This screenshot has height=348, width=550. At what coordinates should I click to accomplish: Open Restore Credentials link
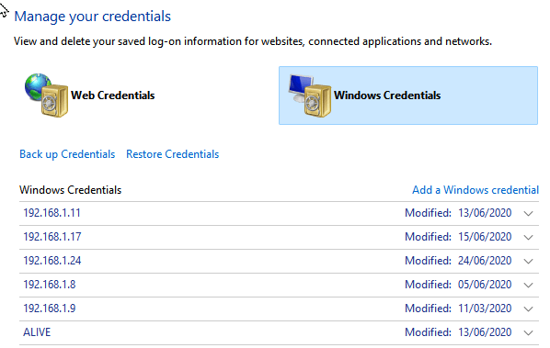[x=173, y=154]
